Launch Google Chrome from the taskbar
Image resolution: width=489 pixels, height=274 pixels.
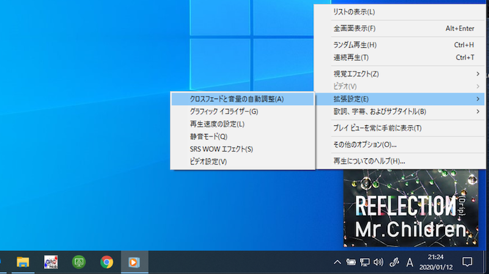(107, 262)
